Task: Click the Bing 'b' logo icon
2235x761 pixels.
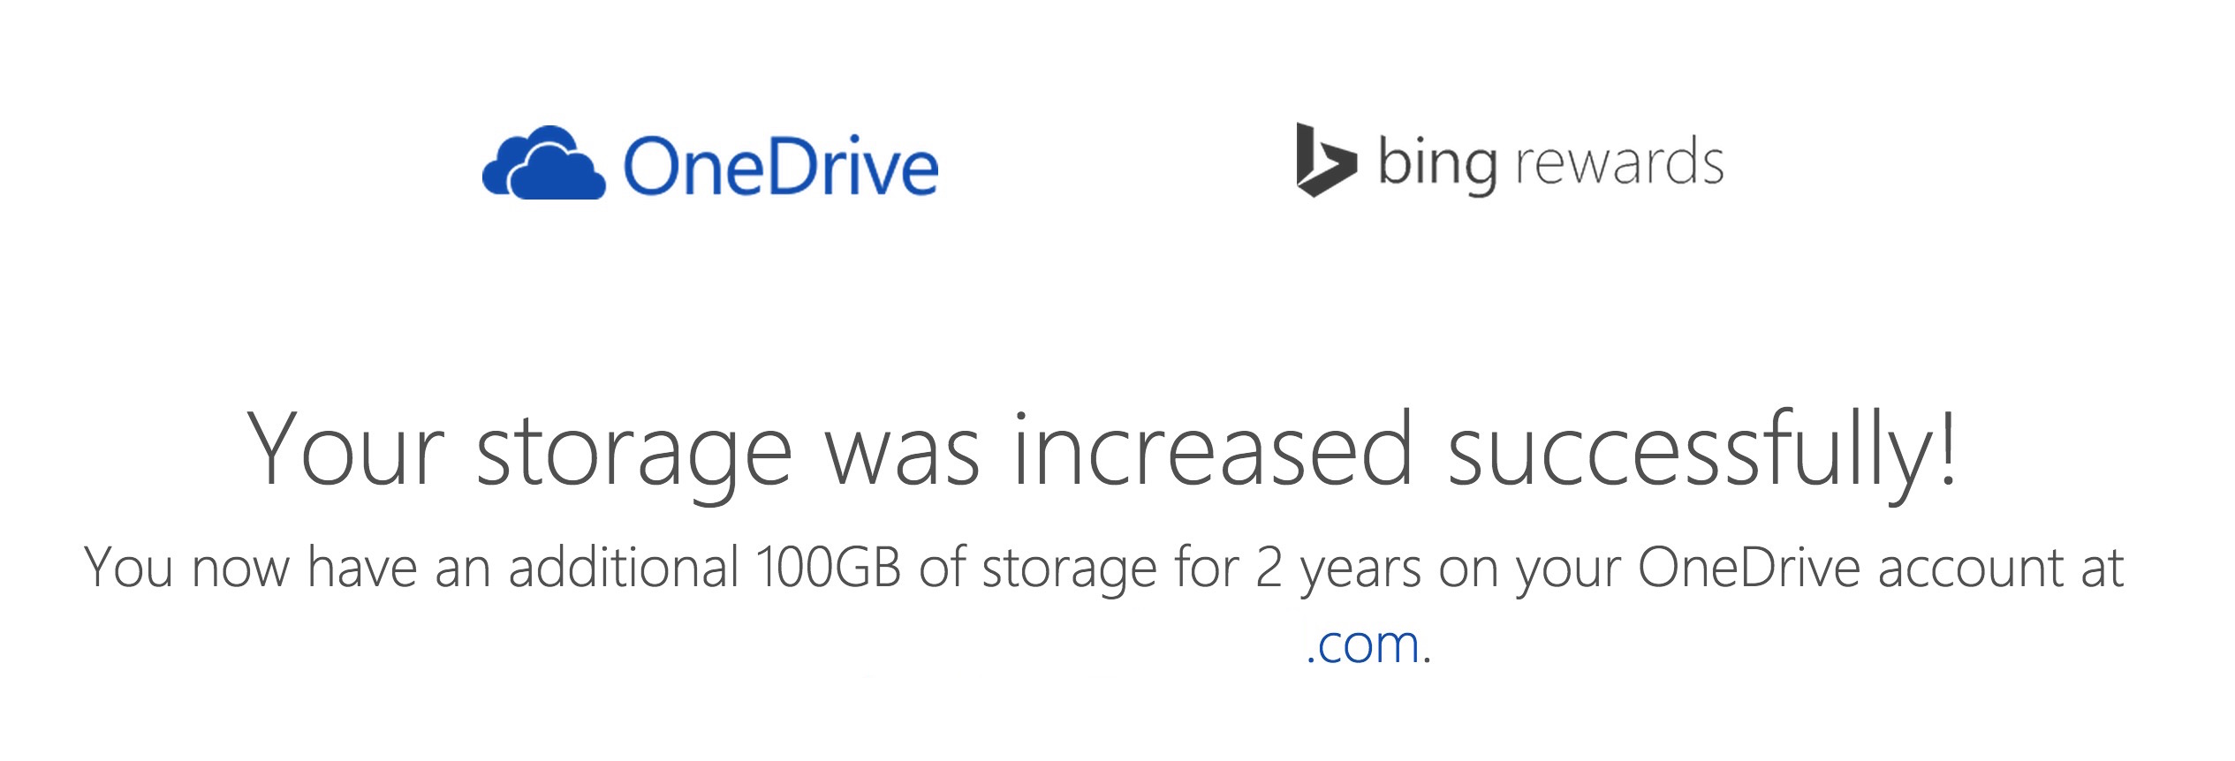Action: click(1325, 160)
